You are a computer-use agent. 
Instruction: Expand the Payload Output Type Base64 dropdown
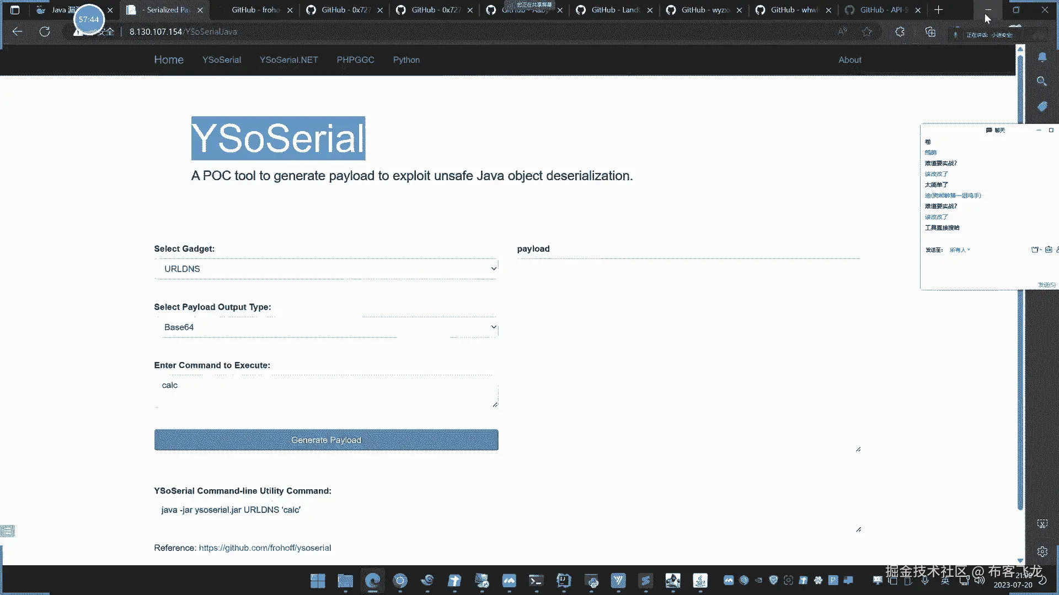(326, 327)
